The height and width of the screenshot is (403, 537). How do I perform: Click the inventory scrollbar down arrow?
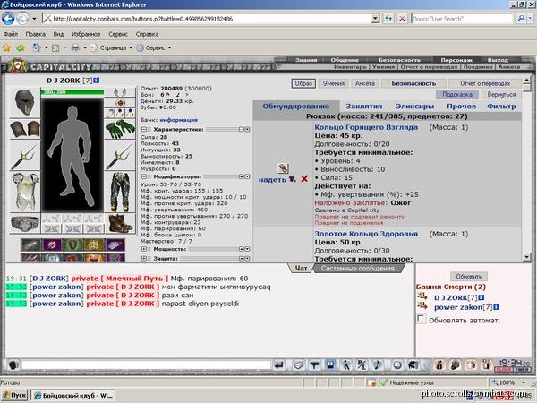[527, 257]
